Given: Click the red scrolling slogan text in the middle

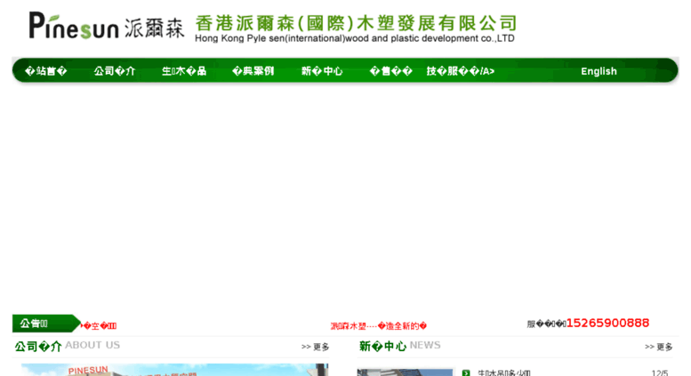Looking at the screenshot, I should click(x=379, y=326).
